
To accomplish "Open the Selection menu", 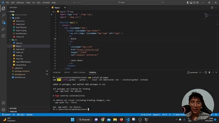I will 20,2.
